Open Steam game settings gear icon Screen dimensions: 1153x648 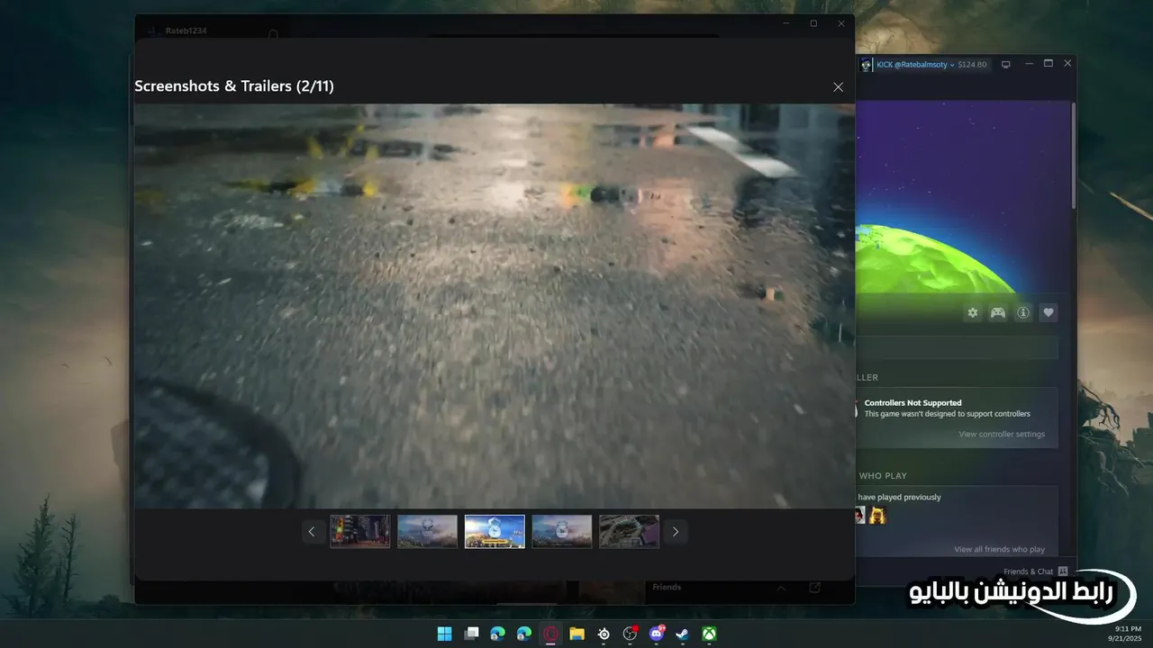pos(973,312)
